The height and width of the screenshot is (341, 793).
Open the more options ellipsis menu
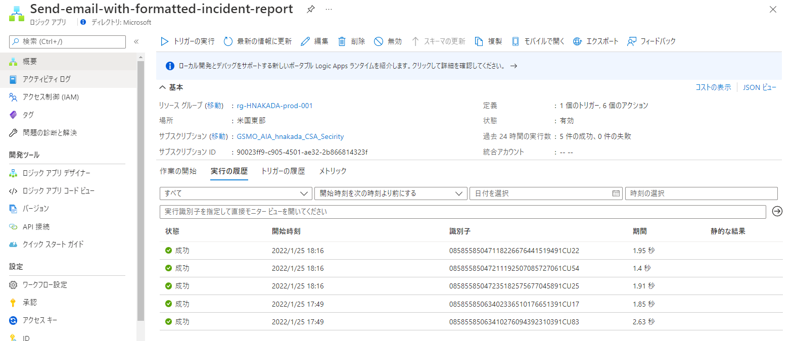click(329, 9)
